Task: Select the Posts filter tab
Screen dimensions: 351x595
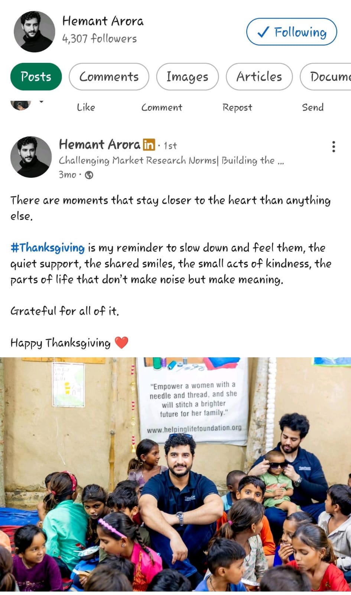Action: tap(36, 77)
